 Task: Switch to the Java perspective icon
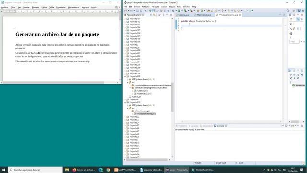pos(299,11)
